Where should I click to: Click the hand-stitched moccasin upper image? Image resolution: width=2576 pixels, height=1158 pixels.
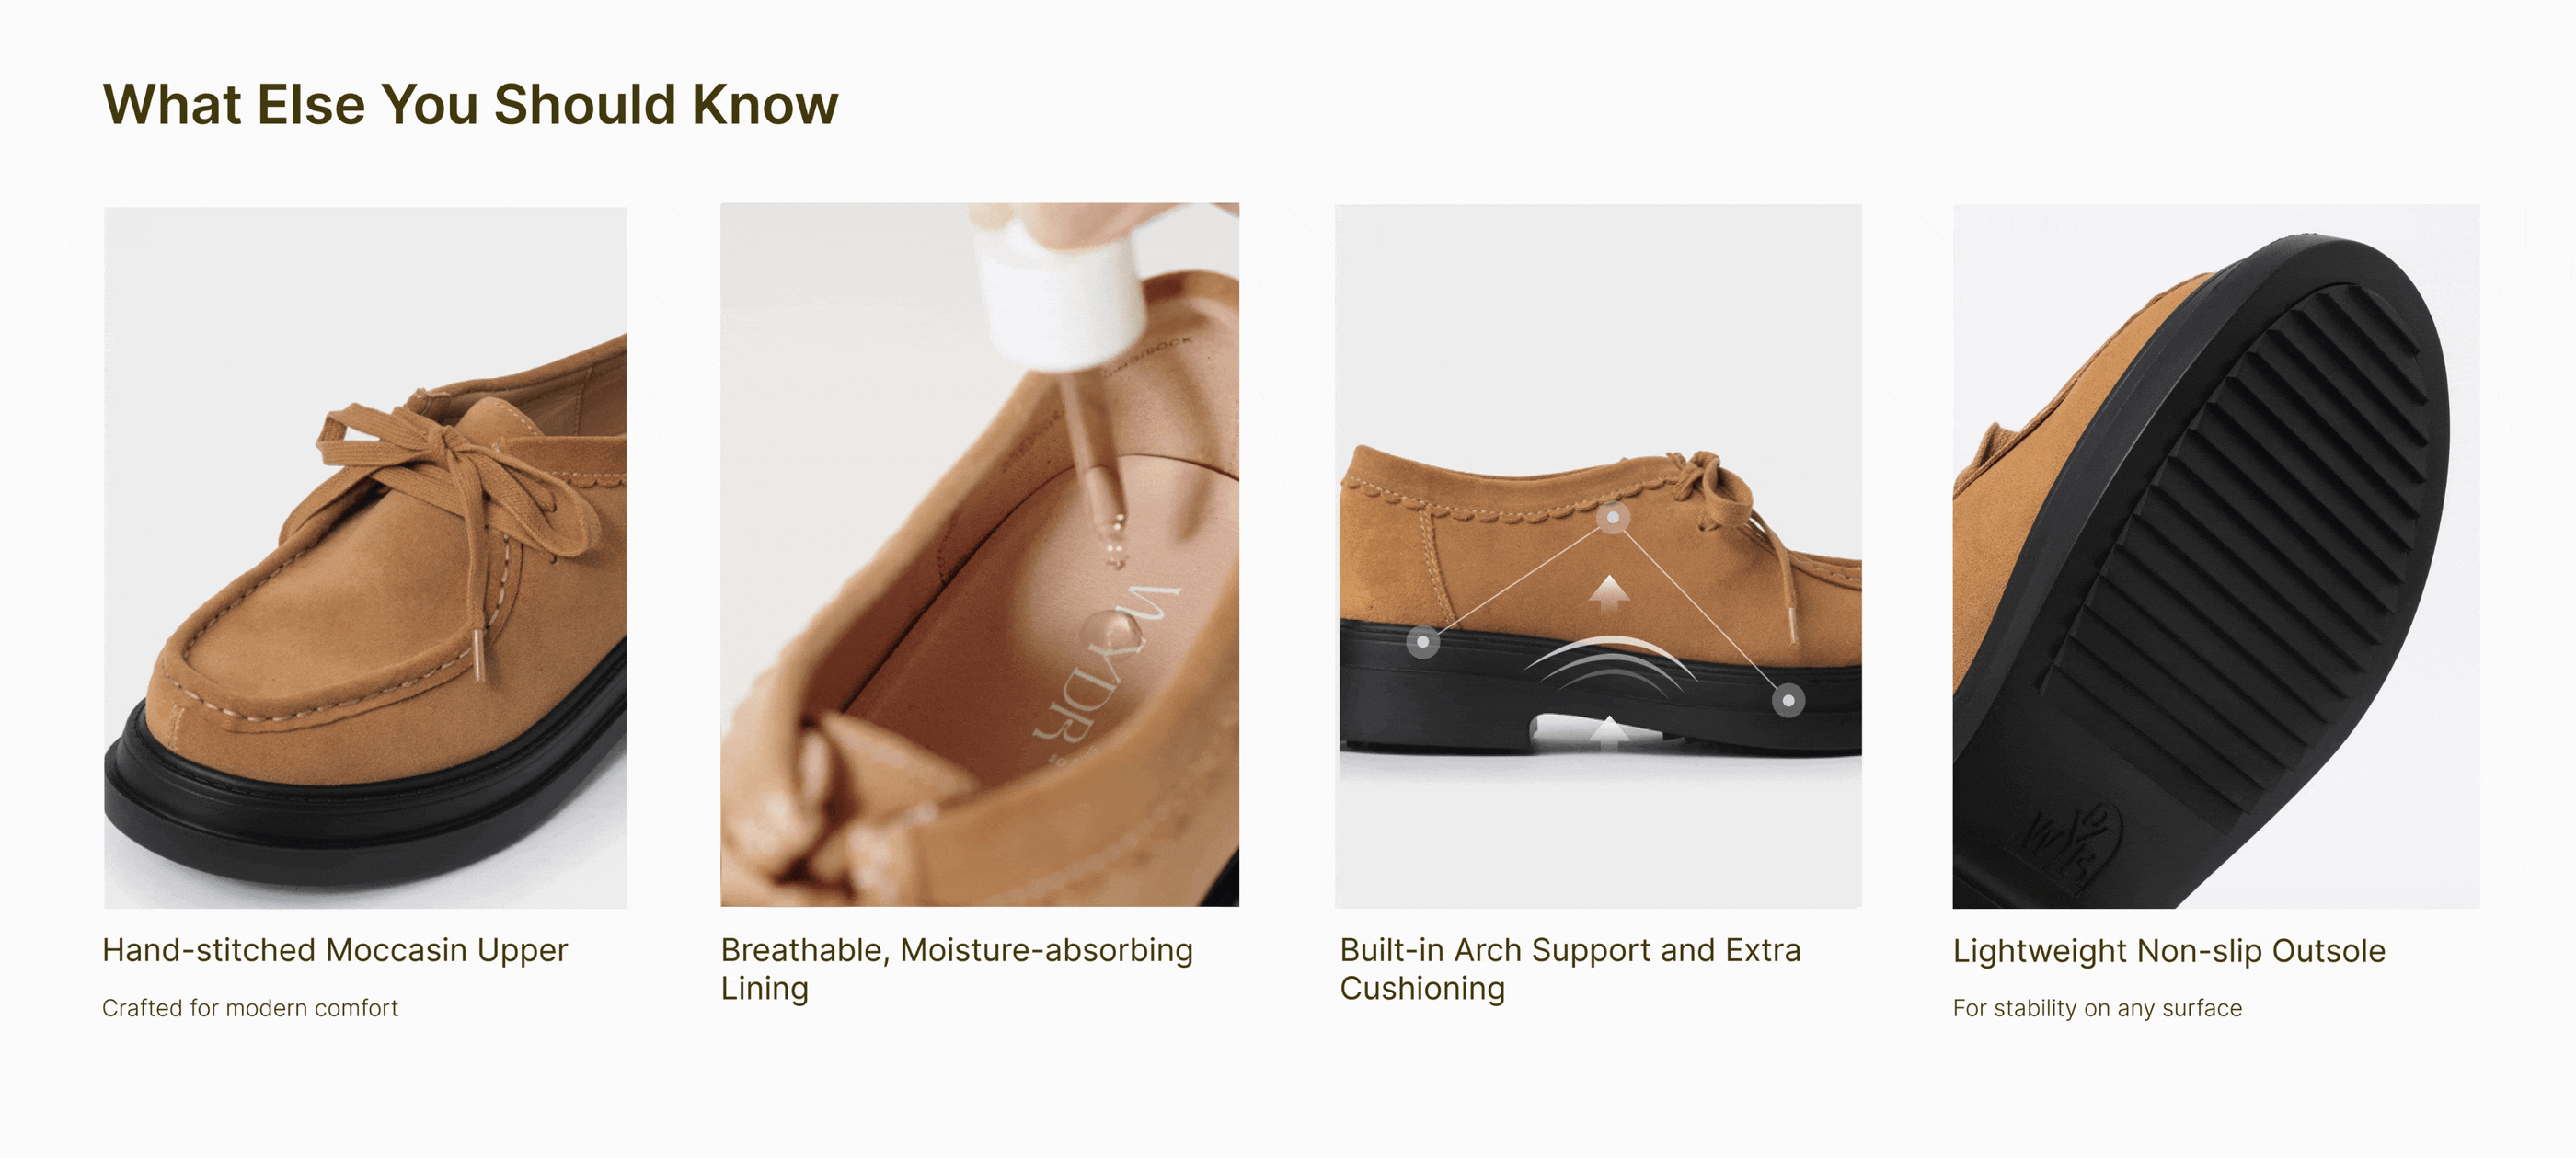pos(365,557)
